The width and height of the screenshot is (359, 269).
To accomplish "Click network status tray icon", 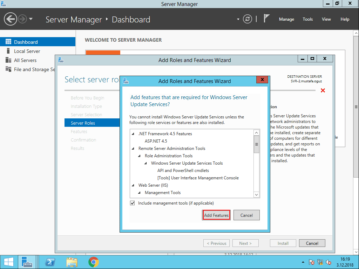I will [x=320, y=262].
